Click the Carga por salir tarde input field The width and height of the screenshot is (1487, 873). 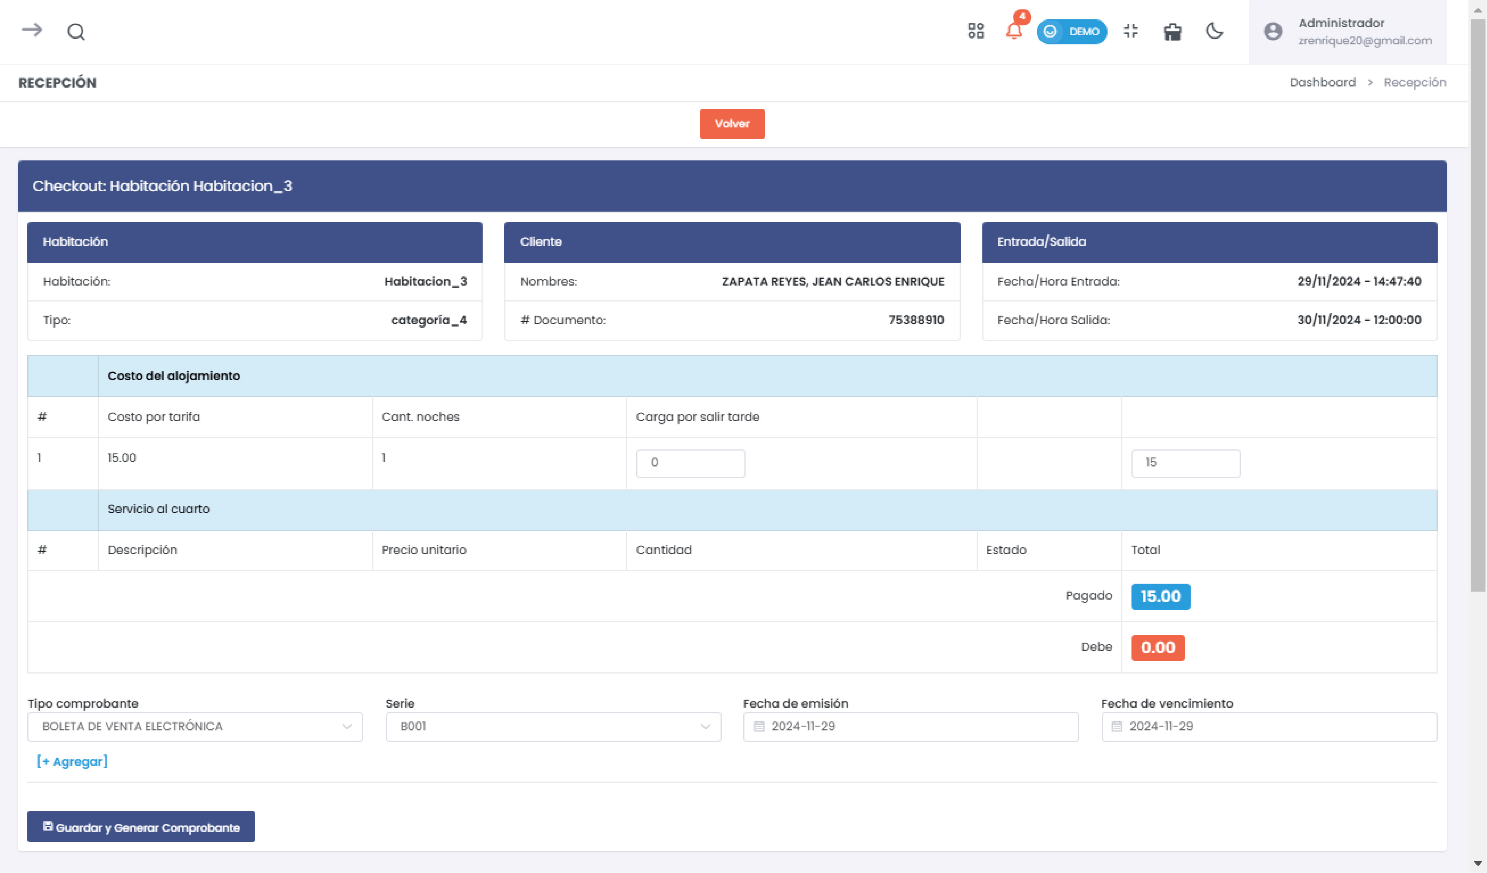click(690, 463)
